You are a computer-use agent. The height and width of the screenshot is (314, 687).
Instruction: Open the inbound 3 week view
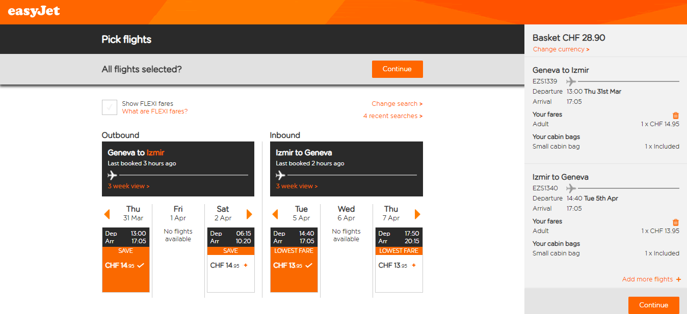tap(297, 186)
